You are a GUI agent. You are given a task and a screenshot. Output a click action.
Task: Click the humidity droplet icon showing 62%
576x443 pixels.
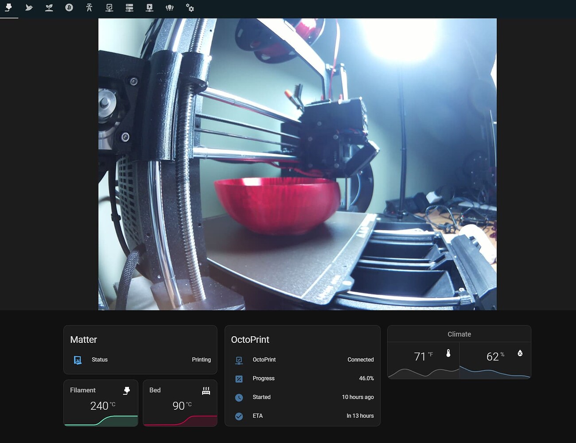(x=520, y=354)
